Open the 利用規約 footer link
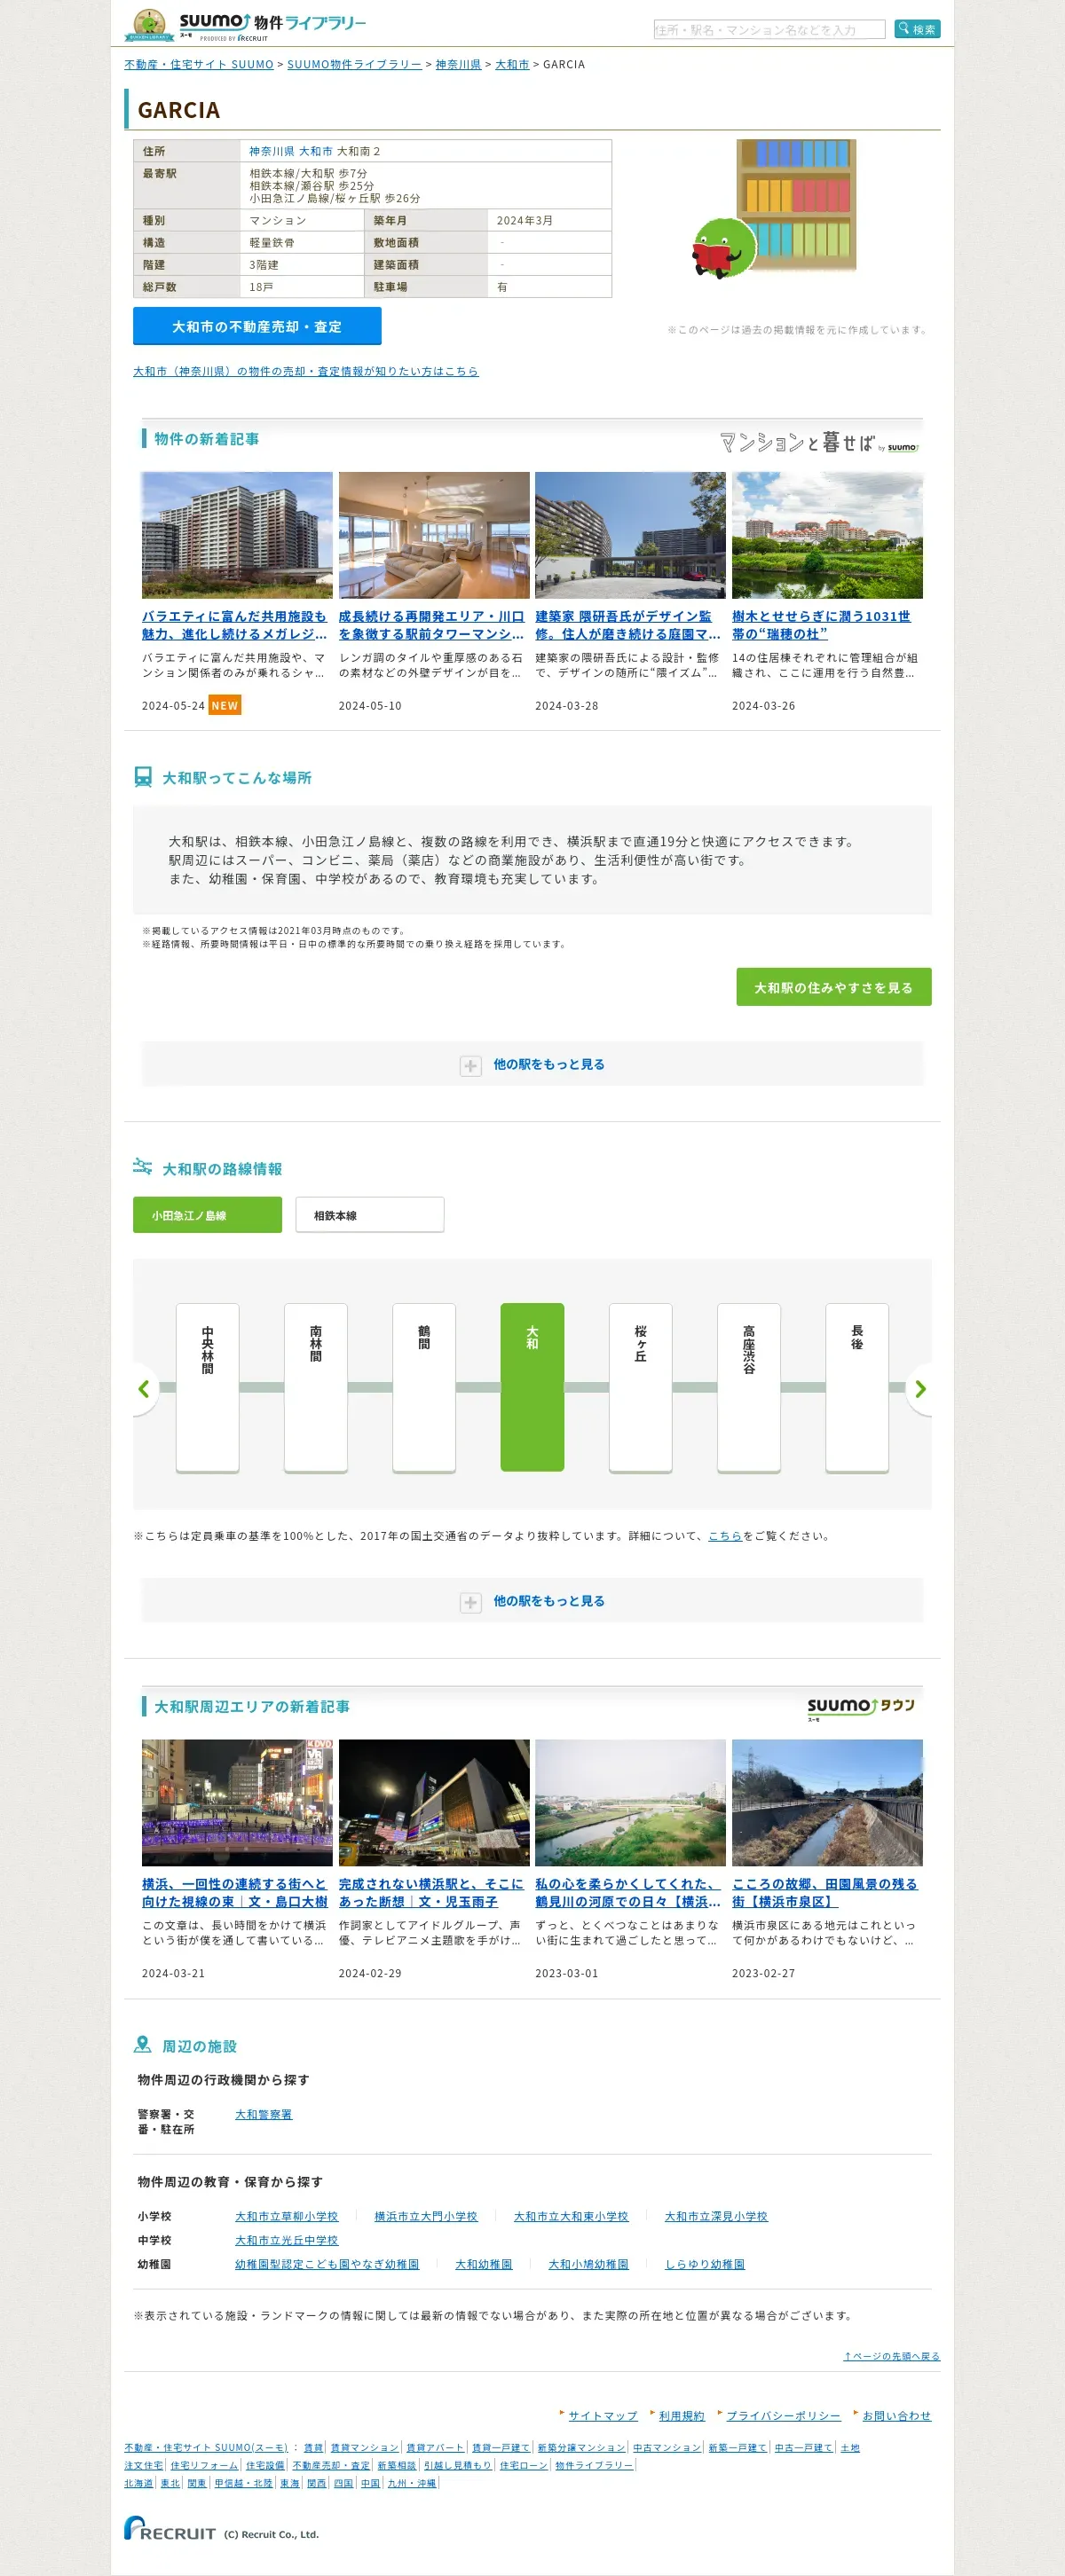Screen dimensions: 1065x2576 click(x=682, y=2415)
